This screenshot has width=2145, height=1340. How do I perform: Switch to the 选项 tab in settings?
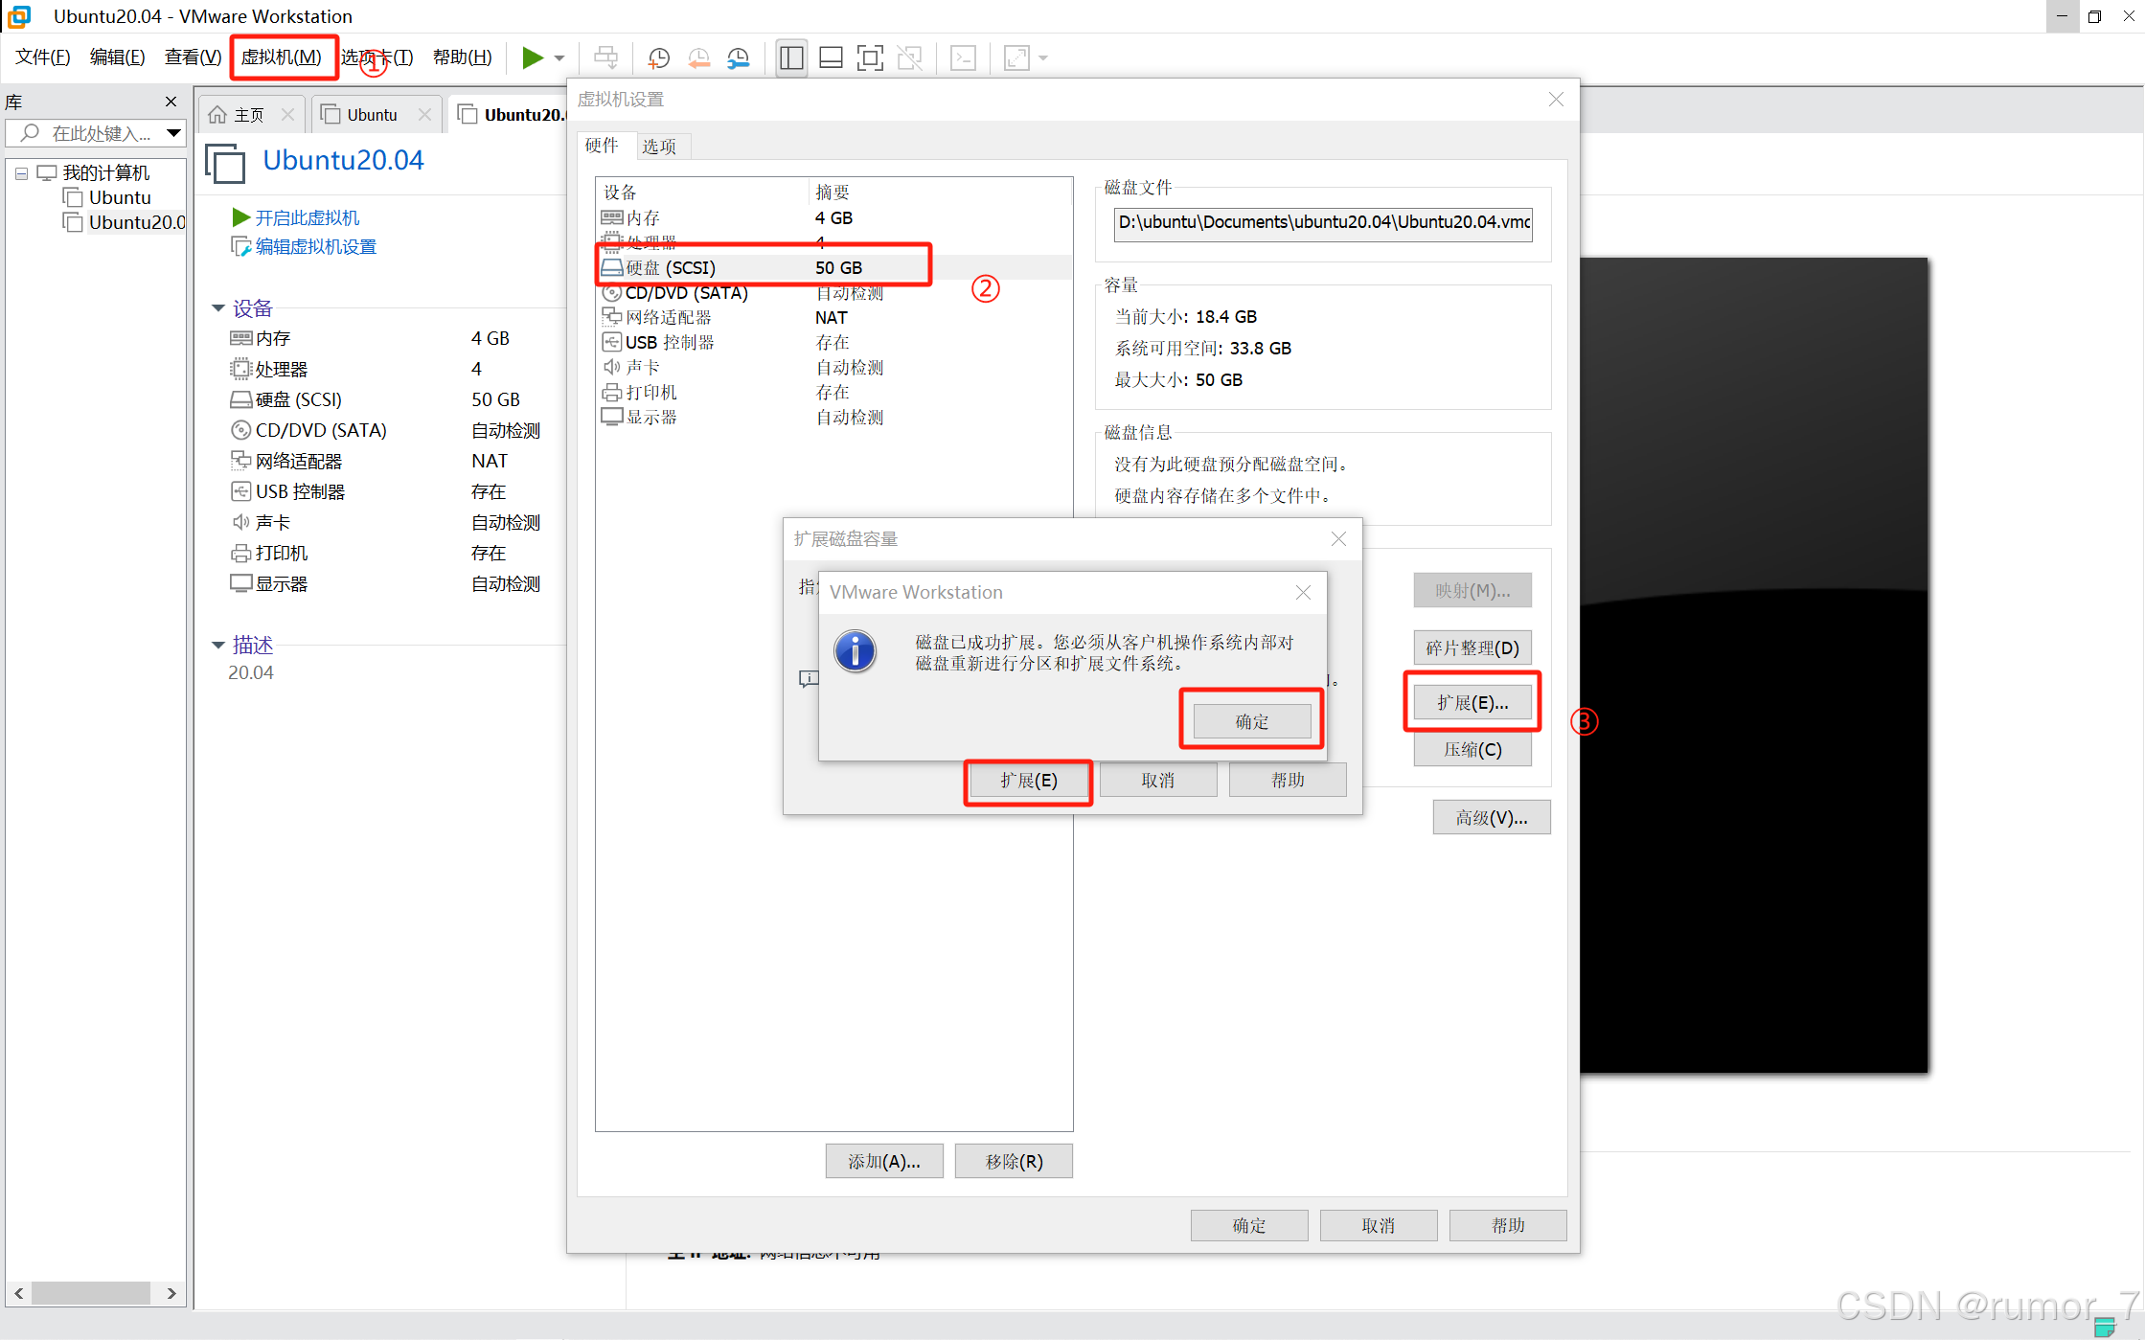click(x=659, y=146)
